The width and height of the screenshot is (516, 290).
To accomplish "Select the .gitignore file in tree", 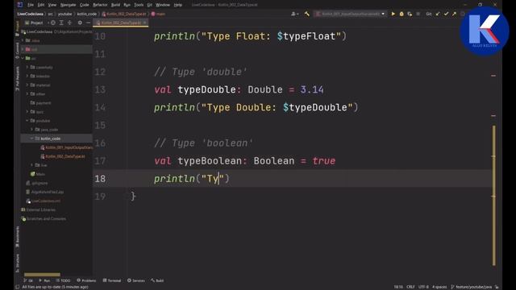I will tap(37, 183).
